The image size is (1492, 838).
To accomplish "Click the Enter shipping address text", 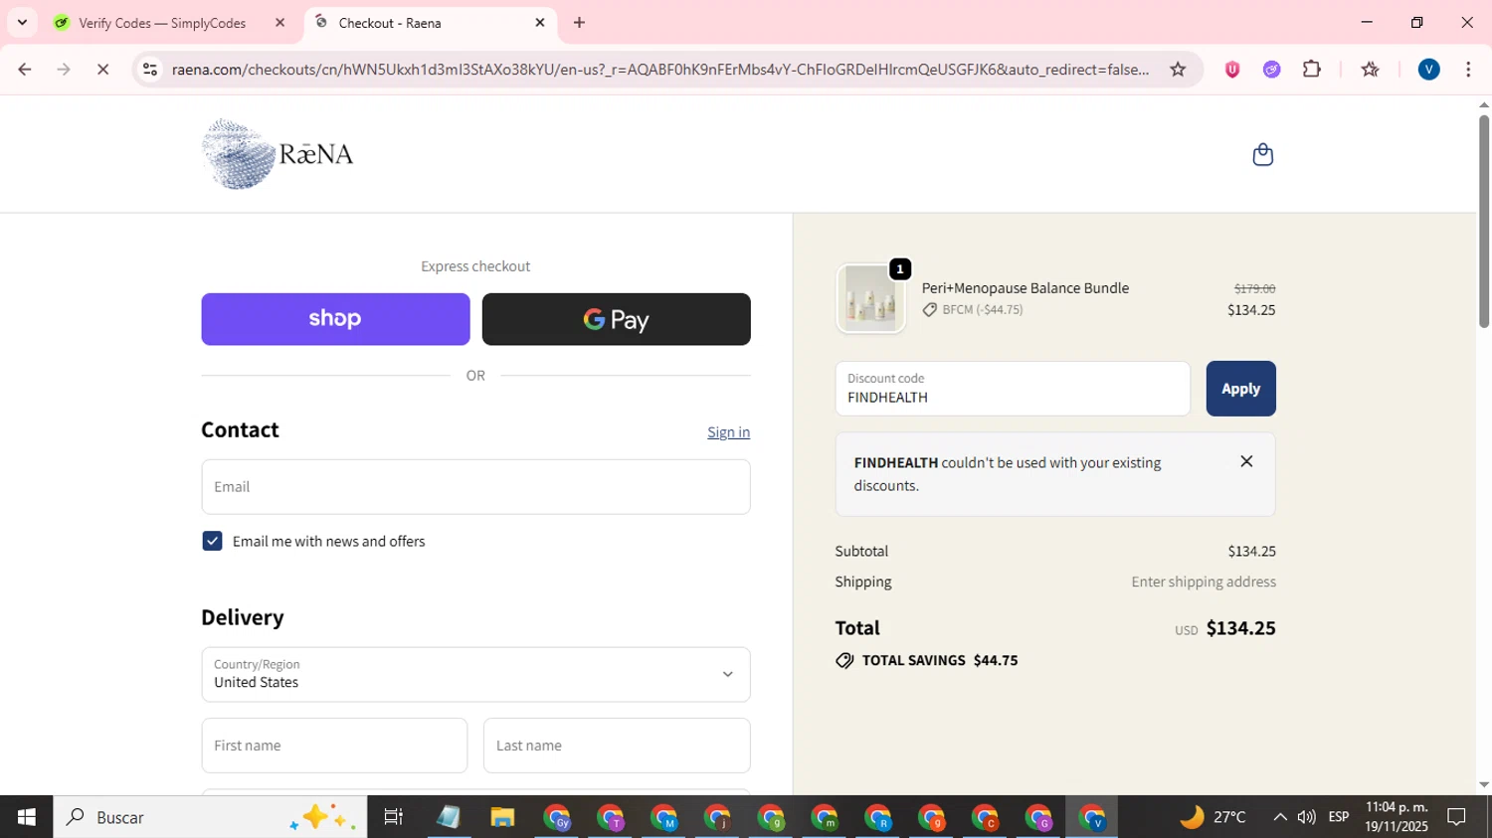I will coord(1204,582).
